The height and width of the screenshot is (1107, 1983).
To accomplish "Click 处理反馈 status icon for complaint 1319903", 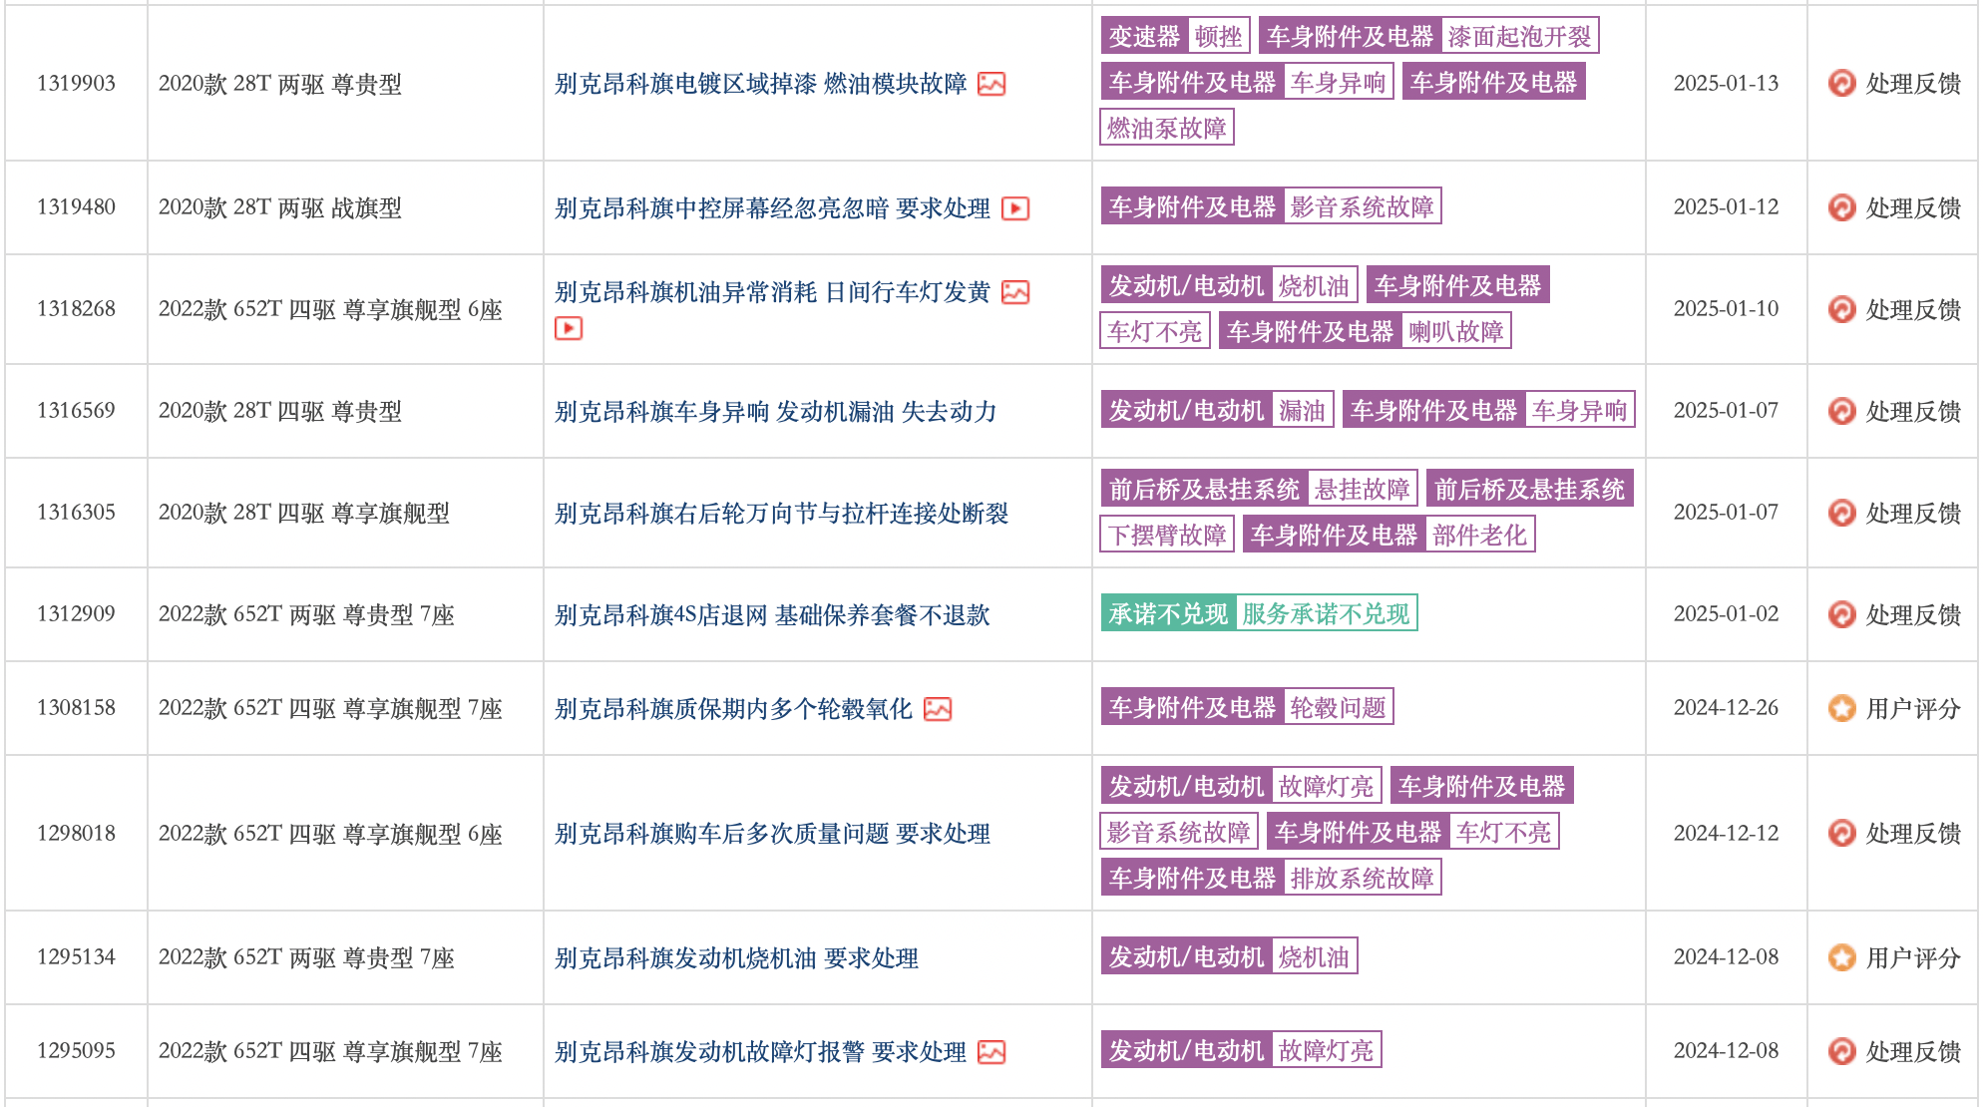I will pos(1841,83).
